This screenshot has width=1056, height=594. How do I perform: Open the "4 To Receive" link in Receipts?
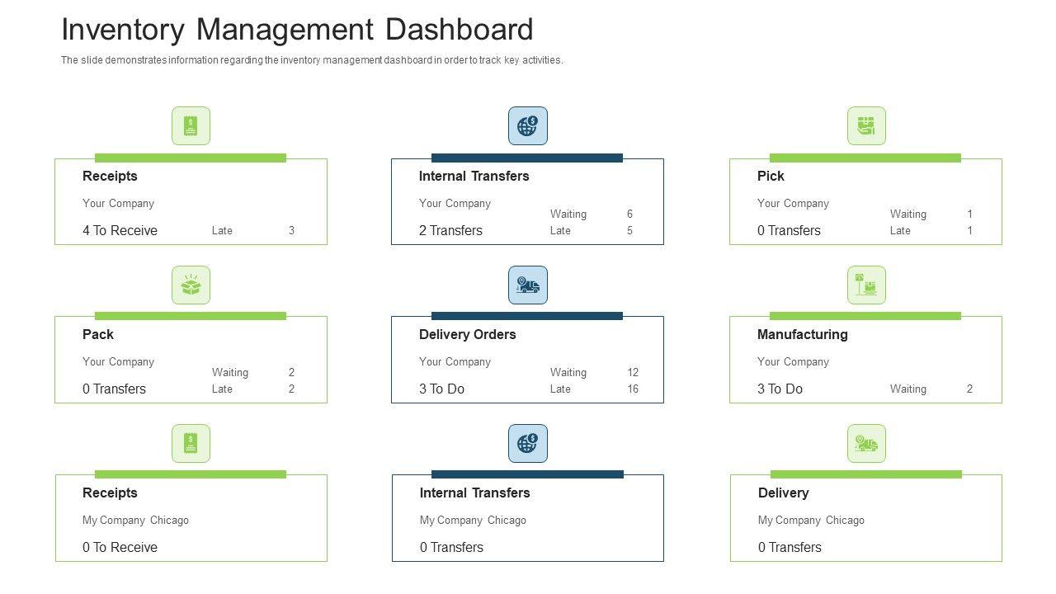(x=120, y=231)
